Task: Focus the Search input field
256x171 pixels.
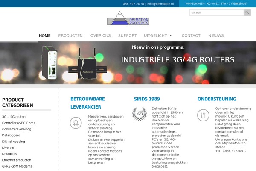Action: [217, 12]
